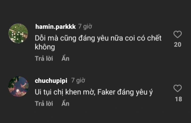Reply with Trả lời under hamin.parkkk's comment
Screen dimensions: 191x123
tap(44, 59)
